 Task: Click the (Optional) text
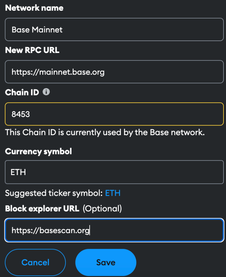pos(102,208)
